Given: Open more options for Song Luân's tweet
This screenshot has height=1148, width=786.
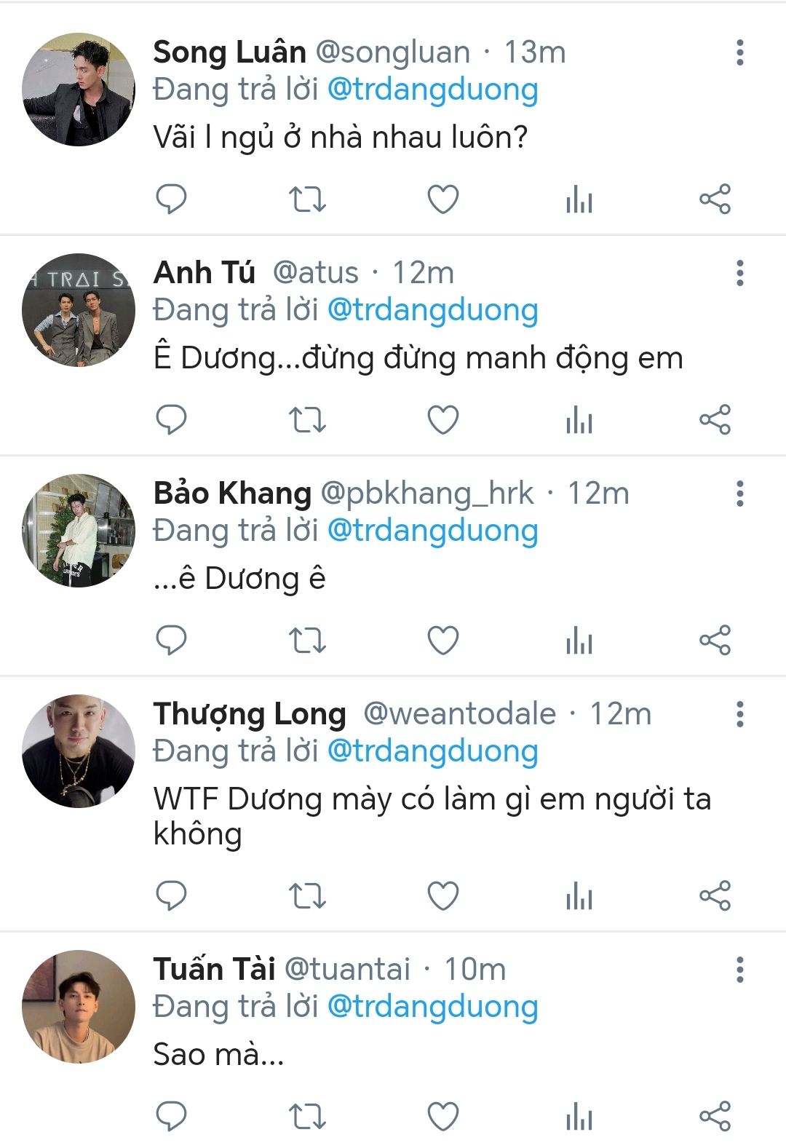Looking at the screenshot, I should pyautogui.click(x=739, y=53).
